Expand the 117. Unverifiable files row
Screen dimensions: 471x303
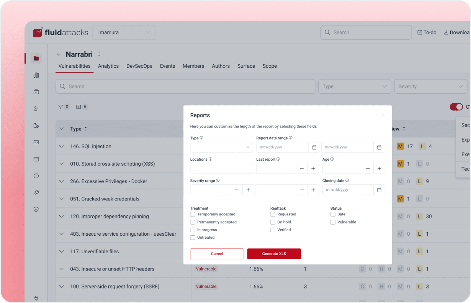62,251
